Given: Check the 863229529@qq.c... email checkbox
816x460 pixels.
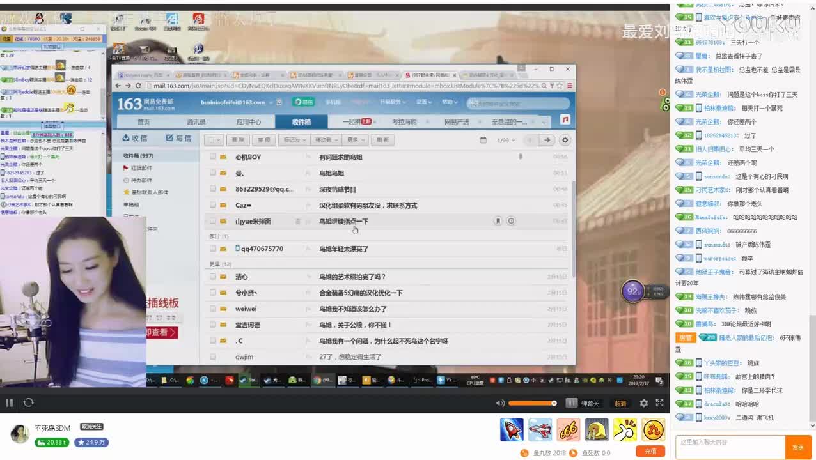Looking at the screenshot, I should (x=212, y=189).
